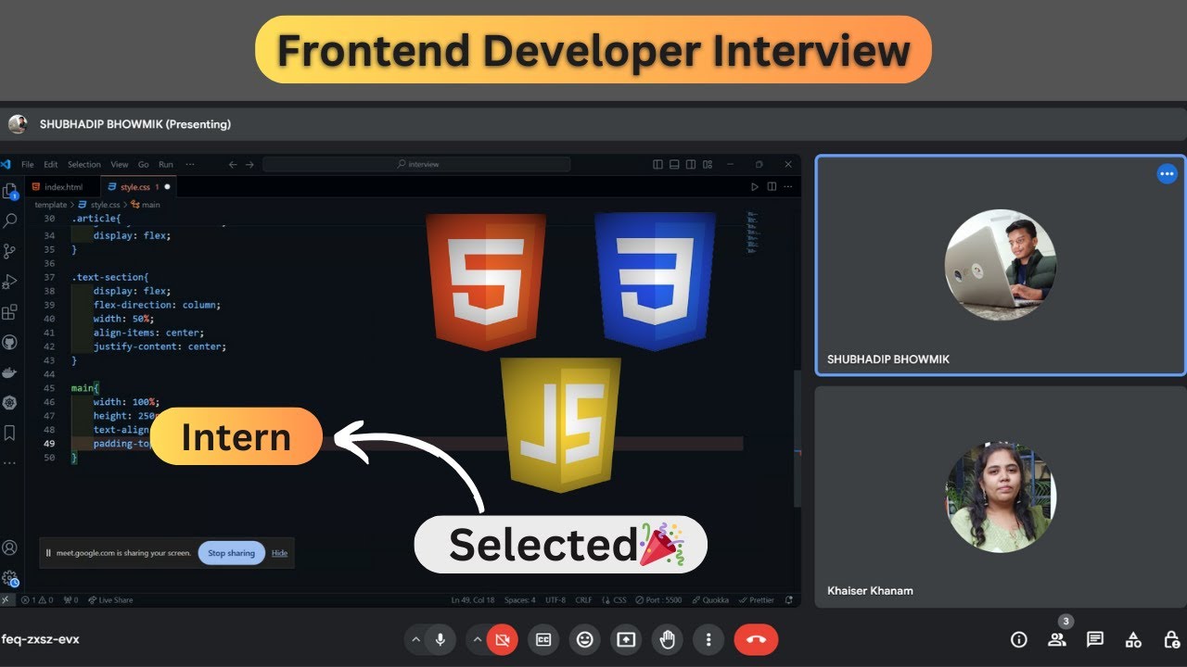Mute the microphone in Meet
Screen dimensions: 1187x667
coord(440,639)
